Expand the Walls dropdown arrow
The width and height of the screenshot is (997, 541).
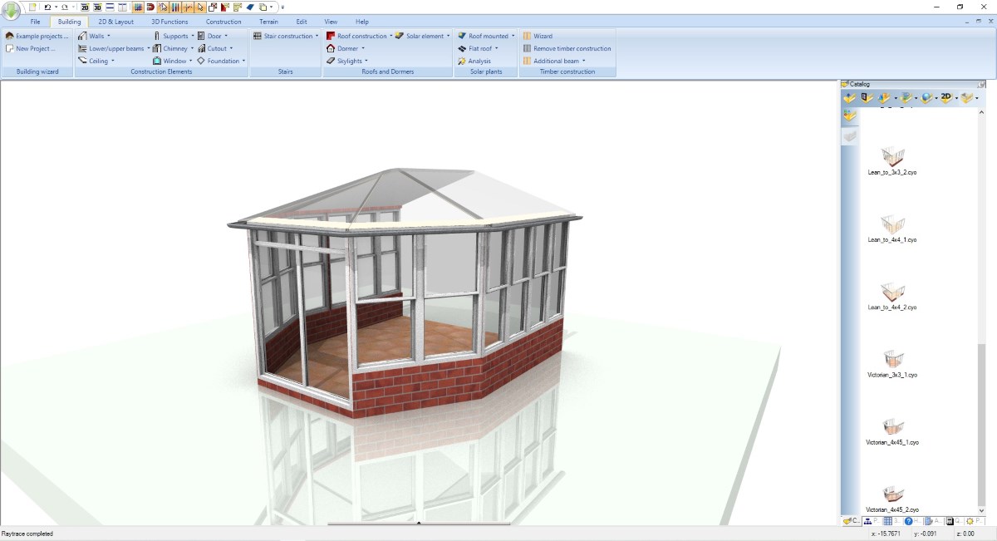pyautogui.click(x=109, y=36)
